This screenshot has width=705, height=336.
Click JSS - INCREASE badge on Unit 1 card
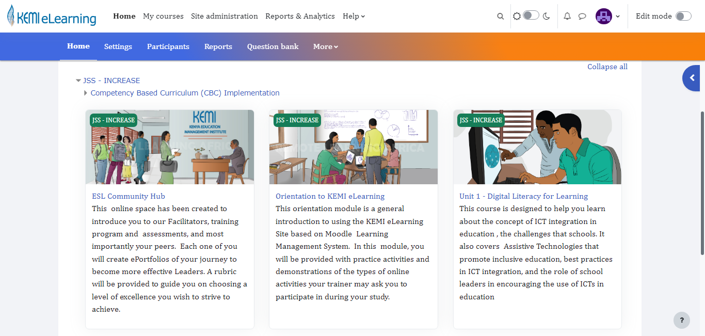481,120
